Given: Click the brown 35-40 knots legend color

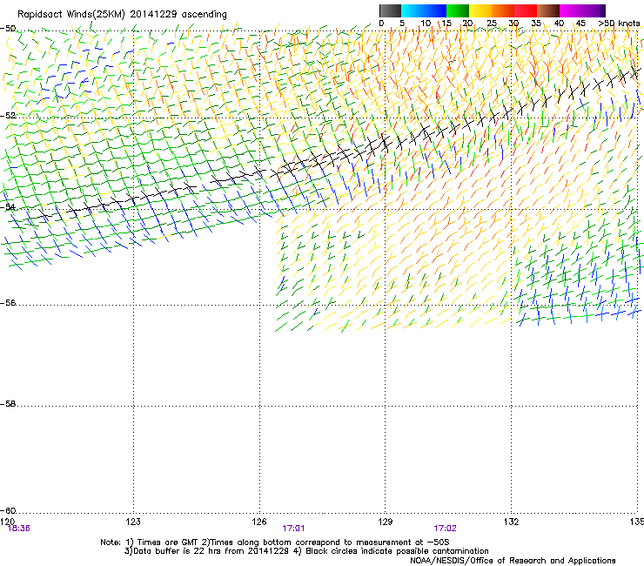Looking at the screenshot, I should point(548,10).
